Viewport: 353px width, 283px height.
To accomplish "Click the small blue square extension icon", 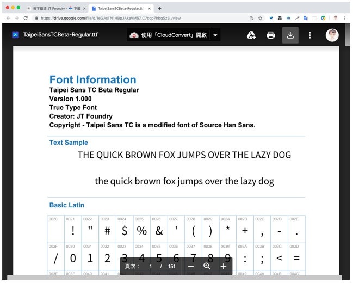I will point(288,18).
